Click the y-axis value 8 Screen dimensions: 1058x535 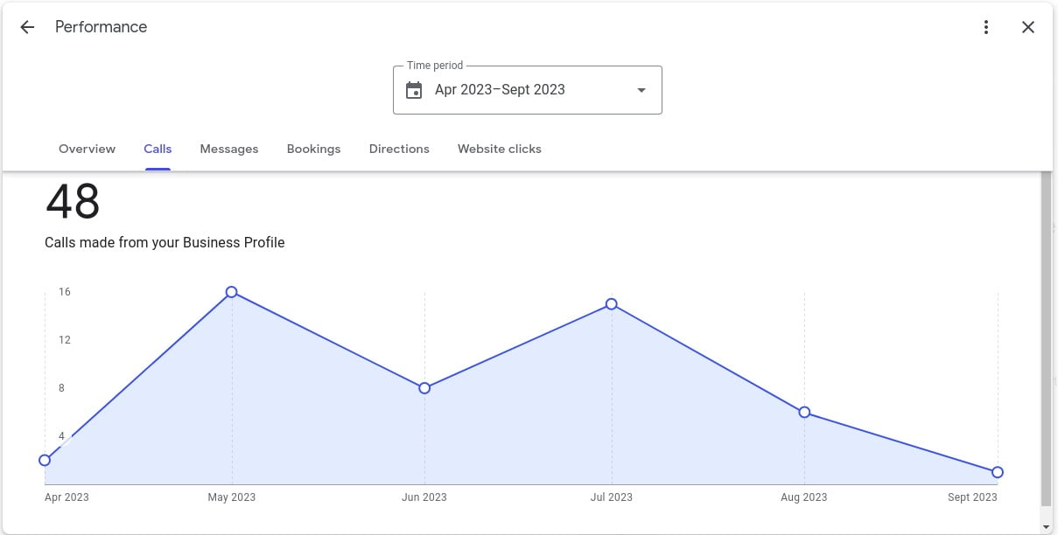[62, 388]
